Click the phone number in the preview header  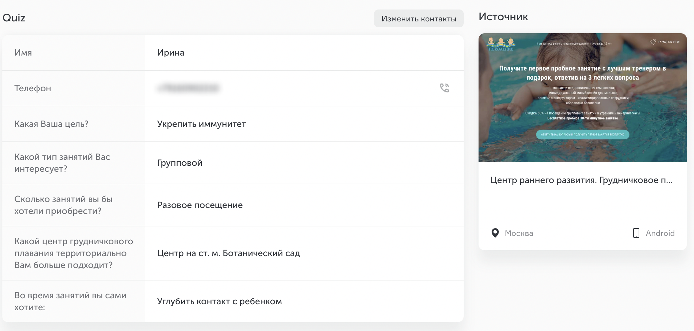[668, 42]
